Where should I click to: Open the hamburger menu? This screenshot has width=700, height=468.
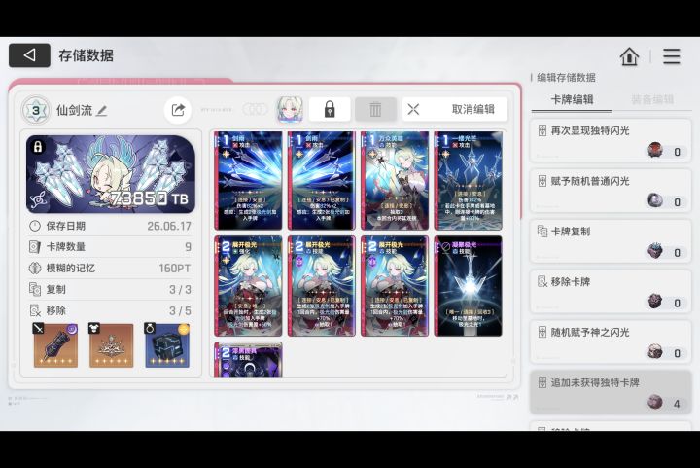click(x=671, y=56)
